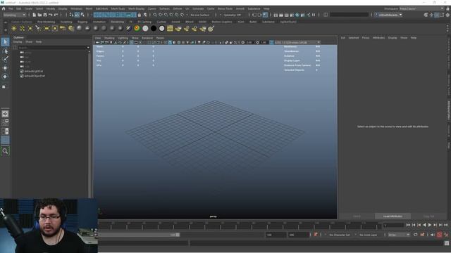Select defaultLightSet in the Outliner
This screenshot has width=451, height=253.
point(34,71)
